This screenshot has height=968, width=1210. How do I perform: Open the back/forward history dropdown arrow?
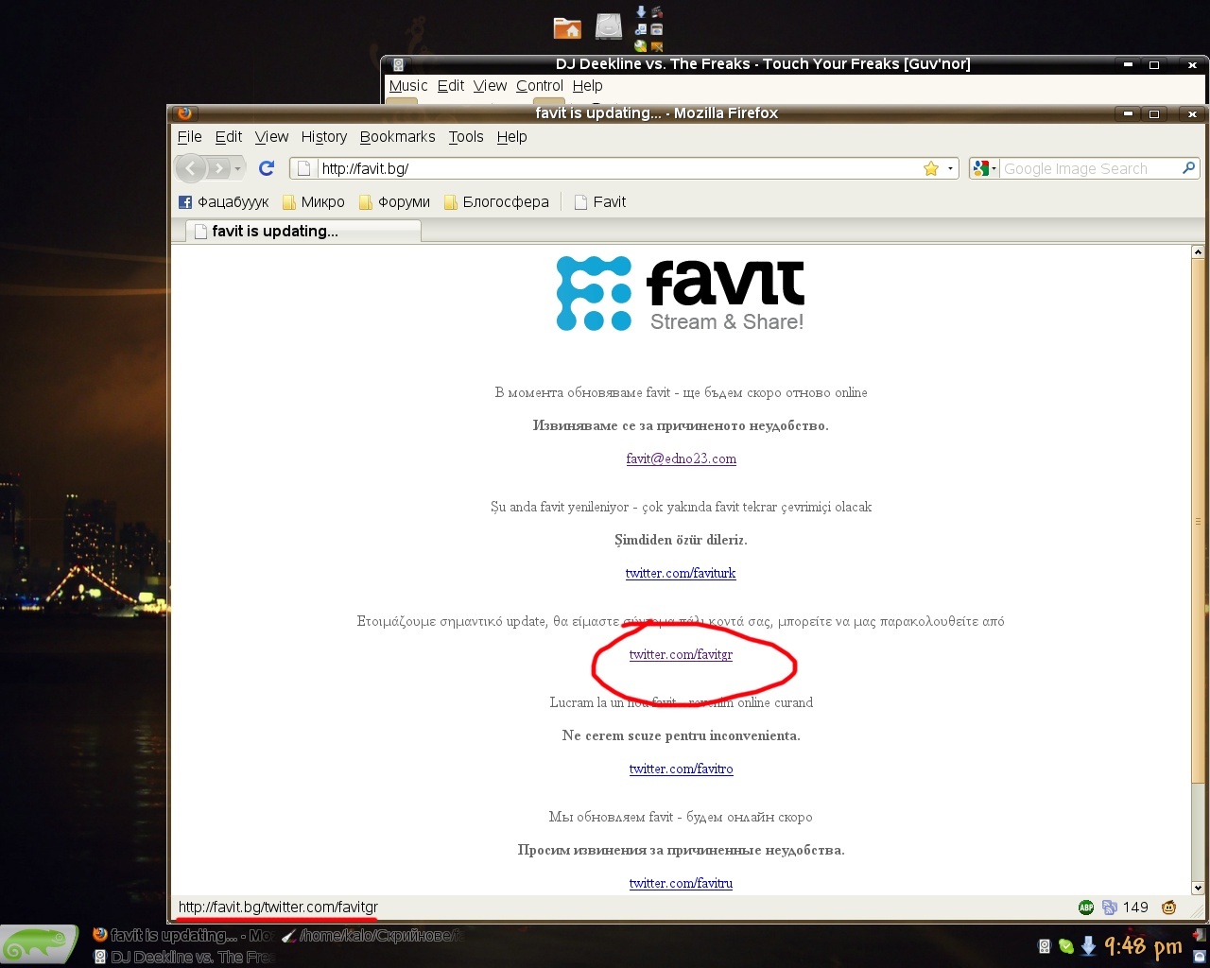[238, 168]
